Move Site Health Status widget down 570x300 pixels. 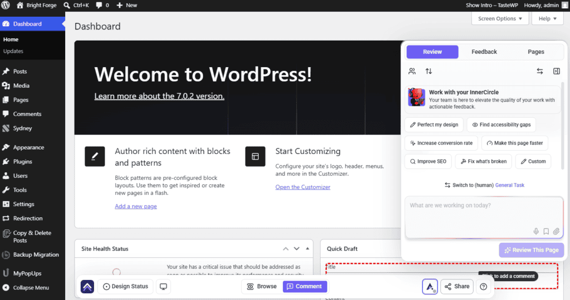pos(297,248)
